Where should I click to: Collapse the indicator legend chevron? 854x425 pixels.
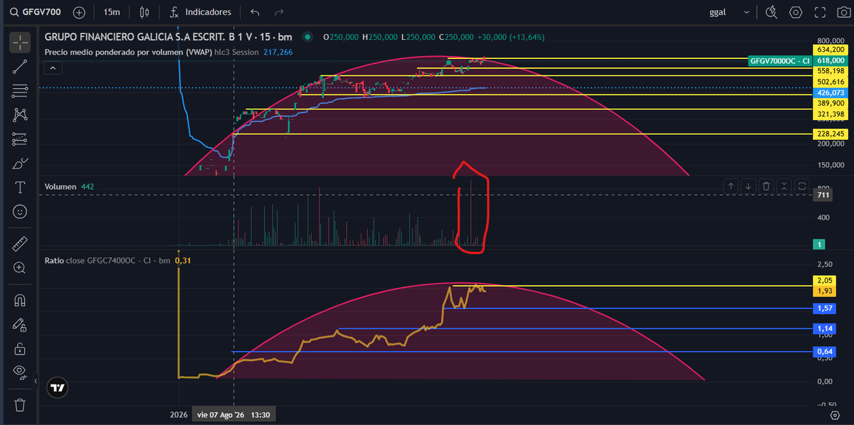coord(54,68)
